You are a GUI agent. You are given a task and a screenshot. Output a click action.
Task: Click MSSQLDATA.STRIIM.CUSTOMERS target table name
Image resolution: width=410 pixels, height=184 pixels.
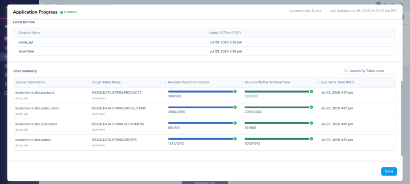[118, 124]
